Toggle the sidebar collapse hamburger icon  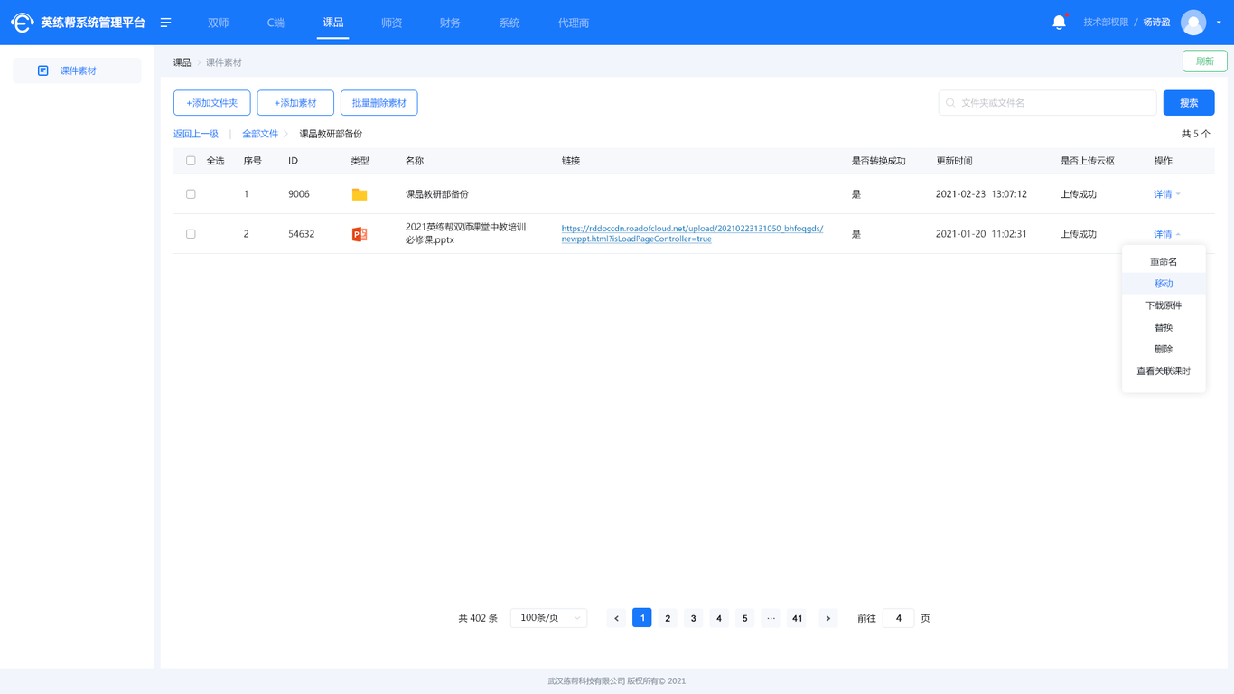pos(166,23)
